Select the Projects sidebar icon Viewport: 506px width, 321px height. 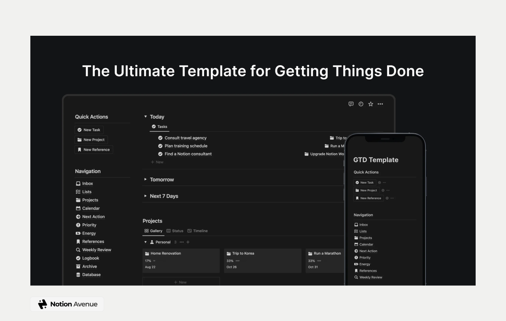coord(78,200)
